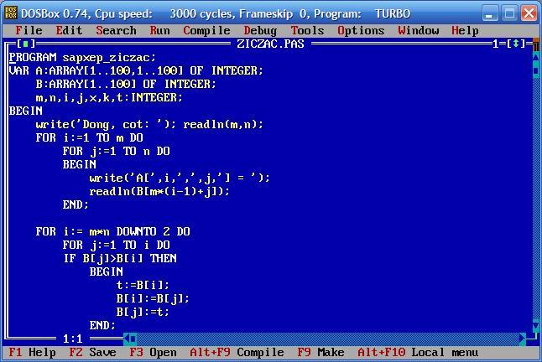Click the write('Dong, cot: ') statement
Viewport: 542px width, 362px height.
tap(106, 124)
